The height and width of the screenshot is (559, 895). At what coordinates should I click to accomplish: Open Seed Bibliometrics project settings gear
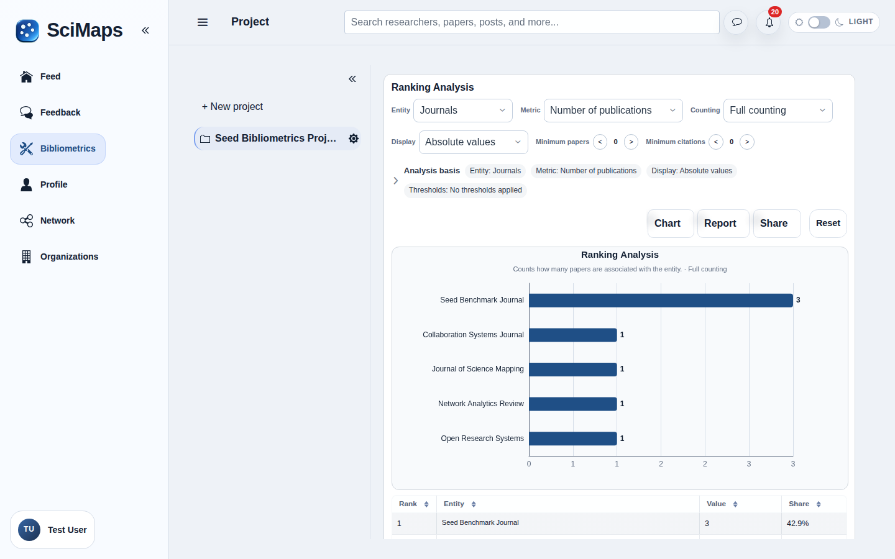tap(354, 139)
